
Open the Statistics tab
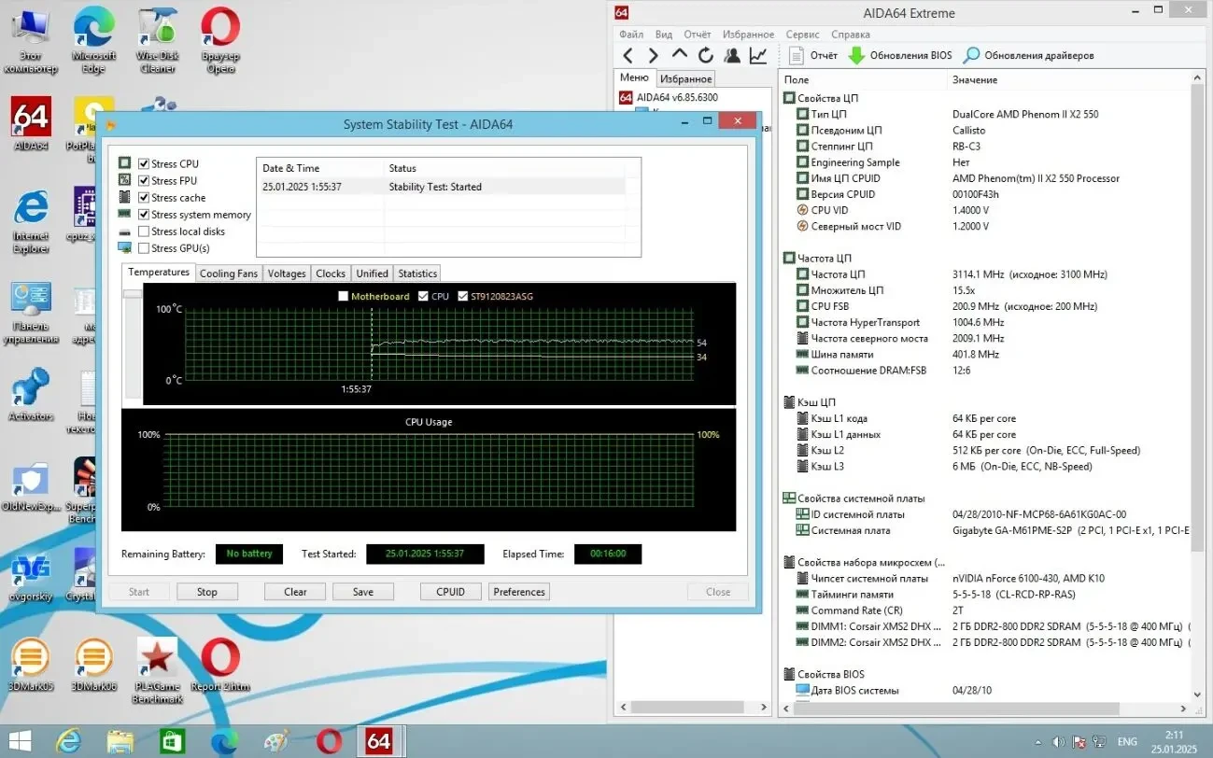[416, 273]
